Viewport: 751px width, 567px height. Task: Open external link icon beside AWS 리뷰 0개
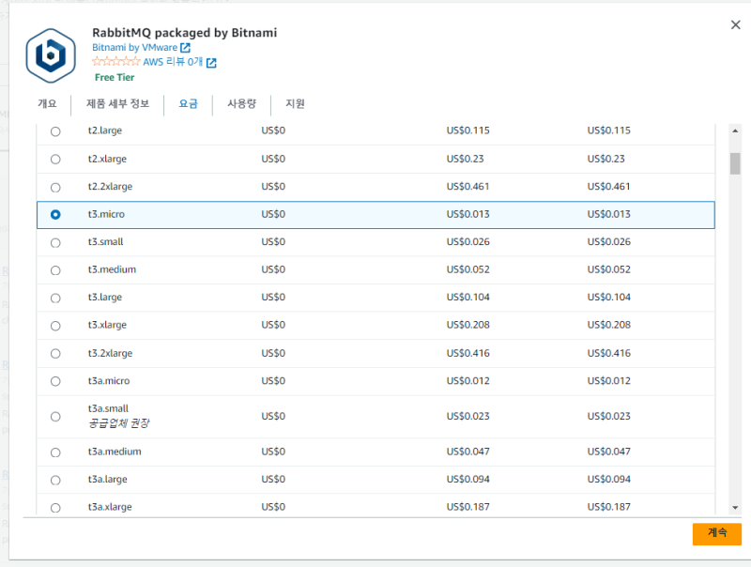pos(211,62)
